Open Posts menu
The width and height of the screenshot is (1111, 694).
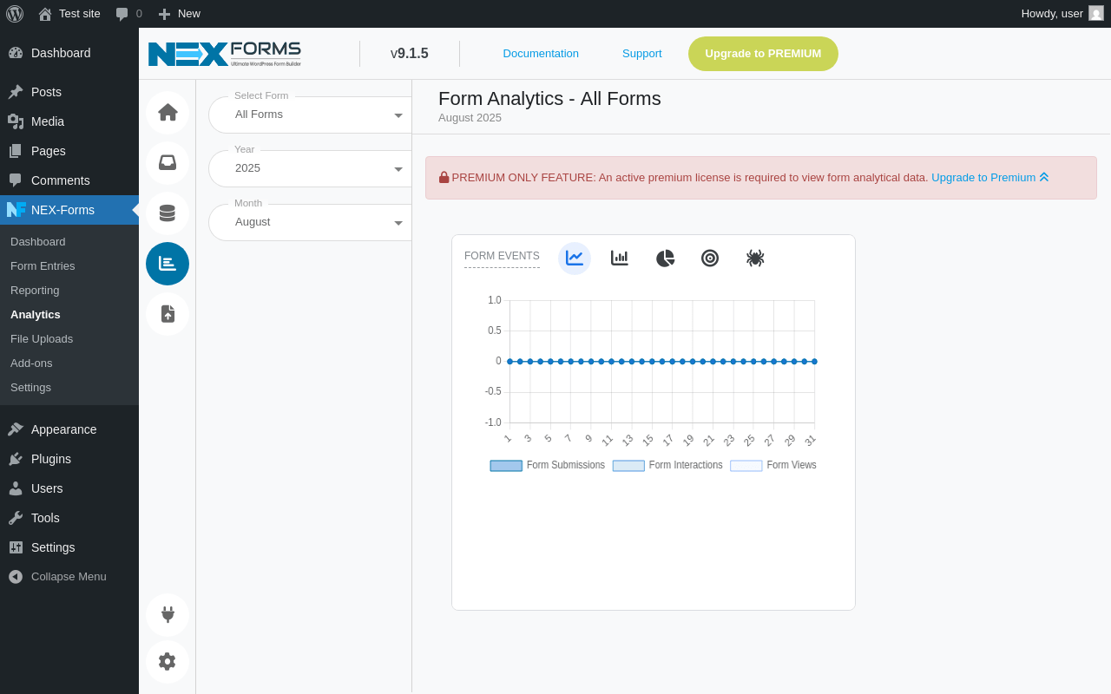pyautogui.click(x=69, y=92)
